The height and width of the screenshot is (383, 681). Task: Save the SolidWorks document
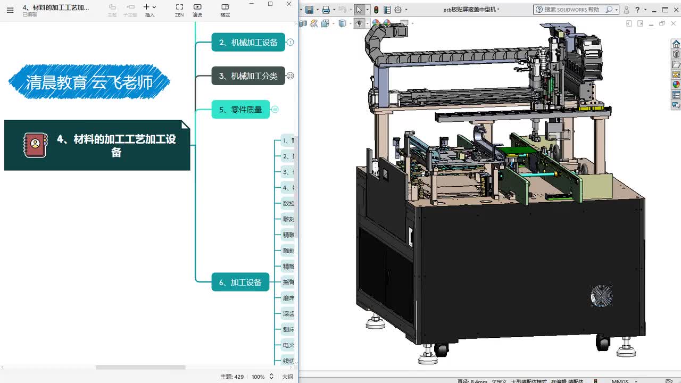click(309, 10)
